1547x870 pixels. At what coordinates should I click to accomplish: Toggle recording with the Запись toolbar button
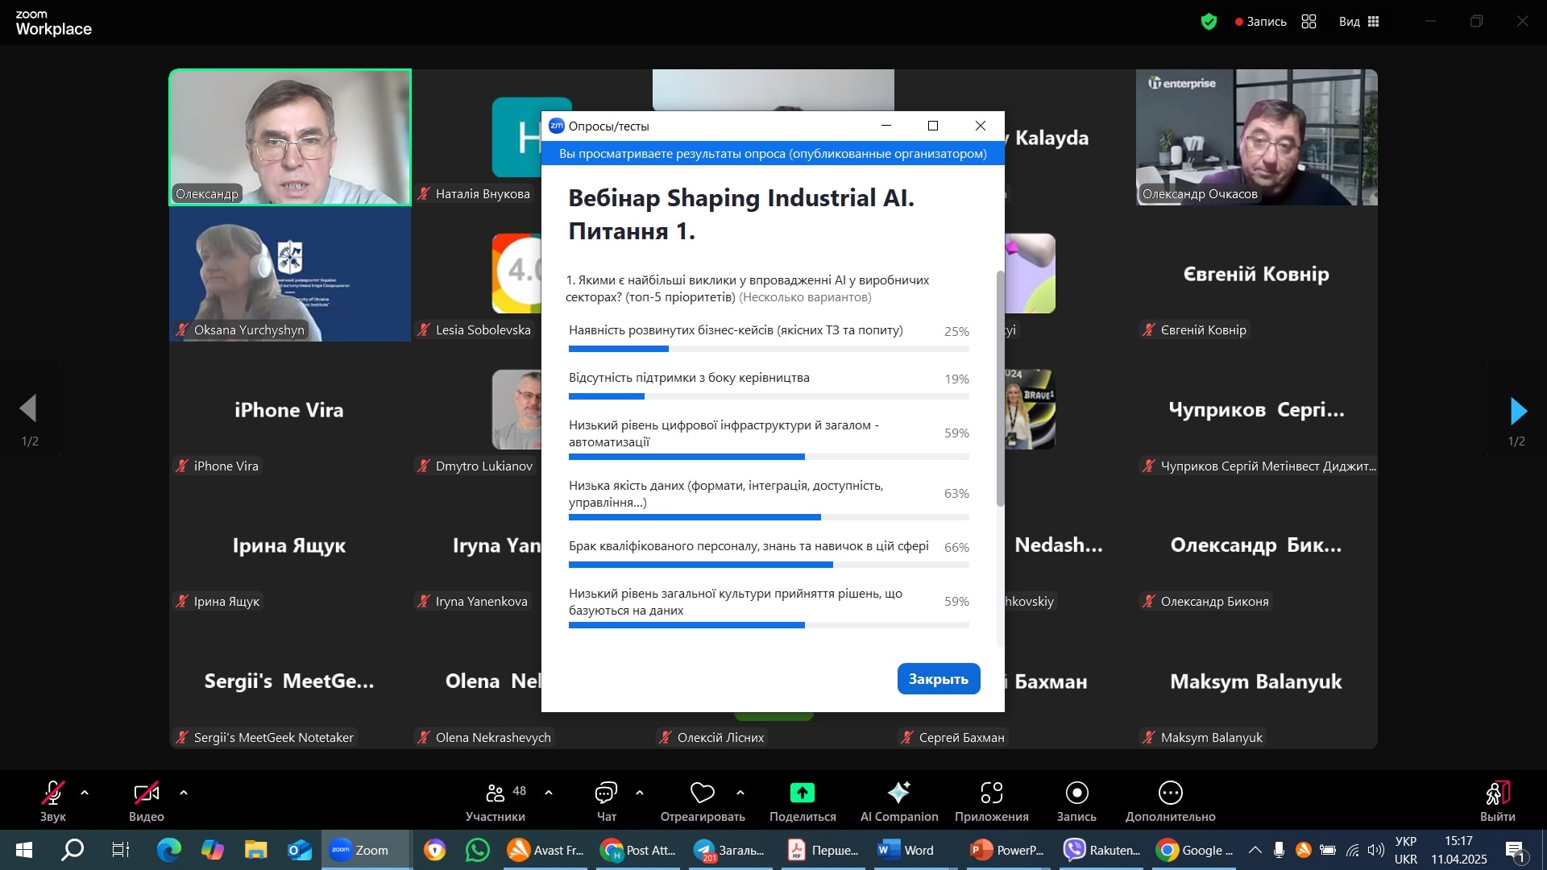[1076, 793]
